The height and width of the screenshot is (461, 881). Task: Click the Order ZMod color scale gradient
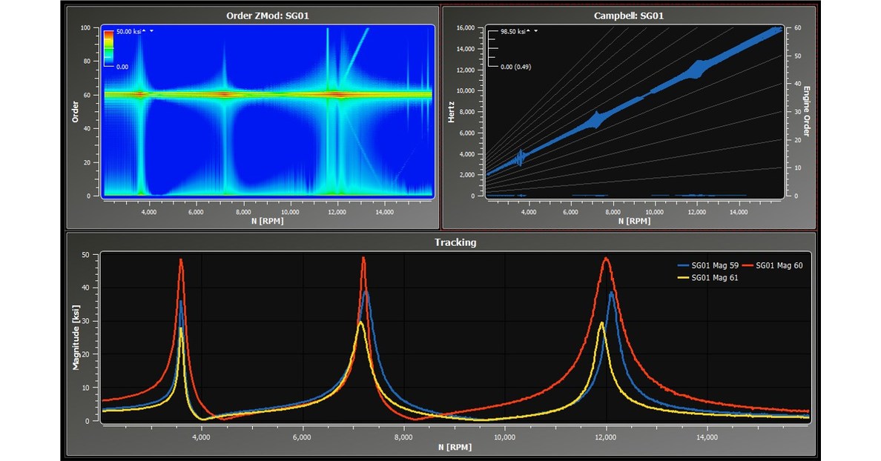109,48
